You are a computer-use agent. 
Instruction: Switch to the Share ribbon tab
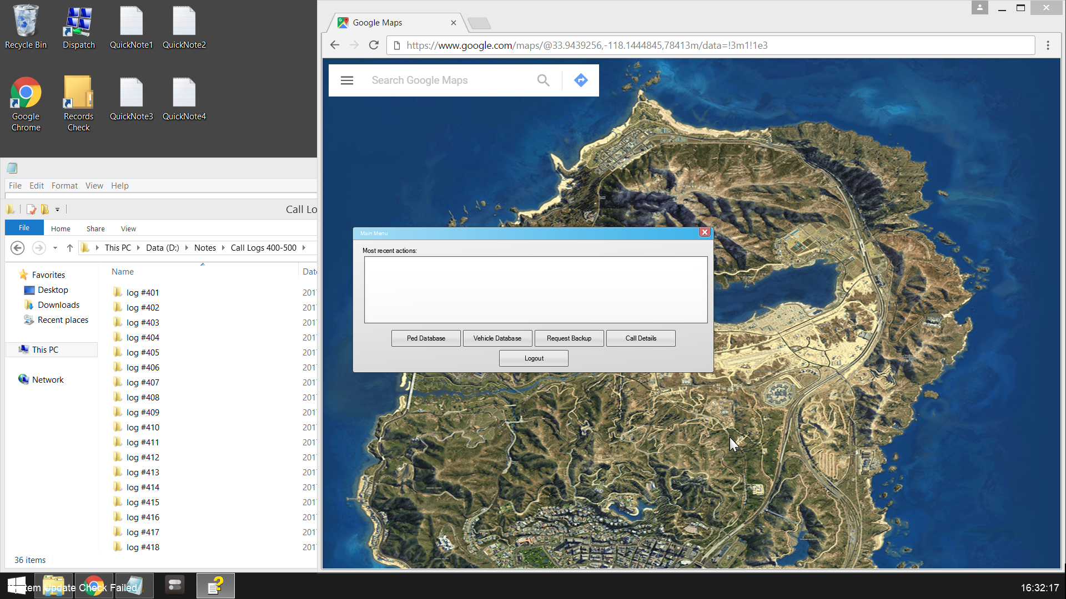[95, 229]
